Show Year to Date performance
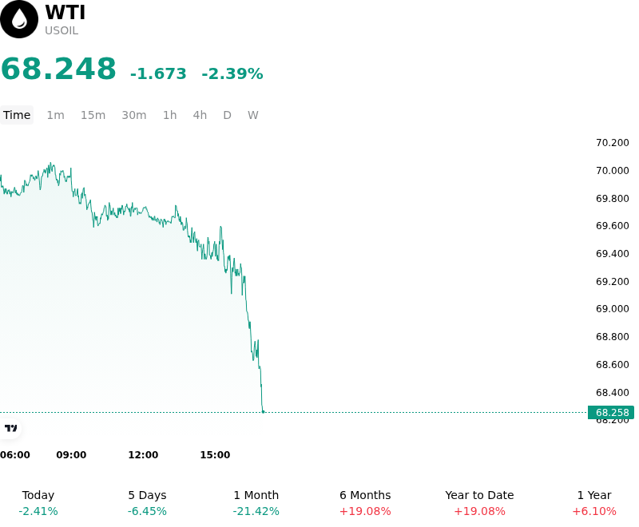639x527 pixels. pyautogui.click(x=479, y=503)
